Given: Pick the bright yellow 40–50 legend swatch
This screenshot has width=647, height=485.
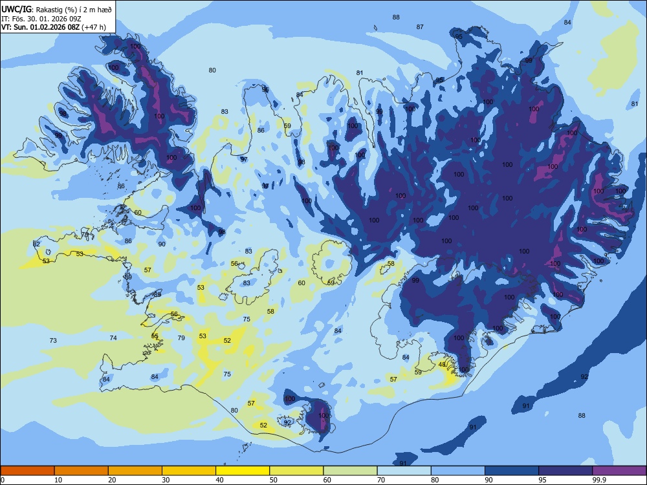Looking at the screenshot, I should click(243, 471).
